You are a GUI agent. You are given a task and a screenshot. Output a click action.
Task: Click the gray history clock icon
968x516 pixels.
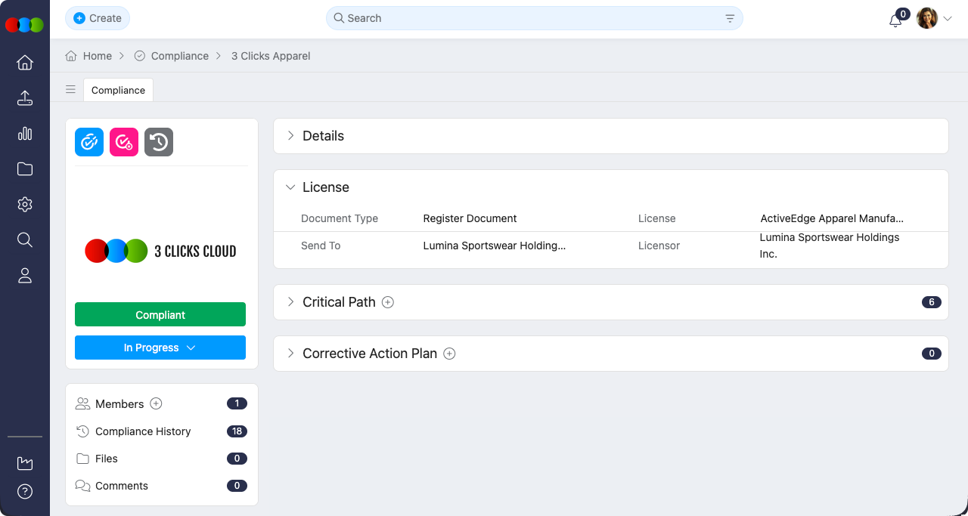tap(159, 142)
